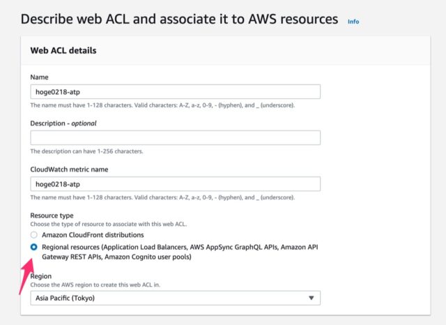
Task: Click the "Regional resources (Application Load Balancers..." label text
Action: point(180,252)
